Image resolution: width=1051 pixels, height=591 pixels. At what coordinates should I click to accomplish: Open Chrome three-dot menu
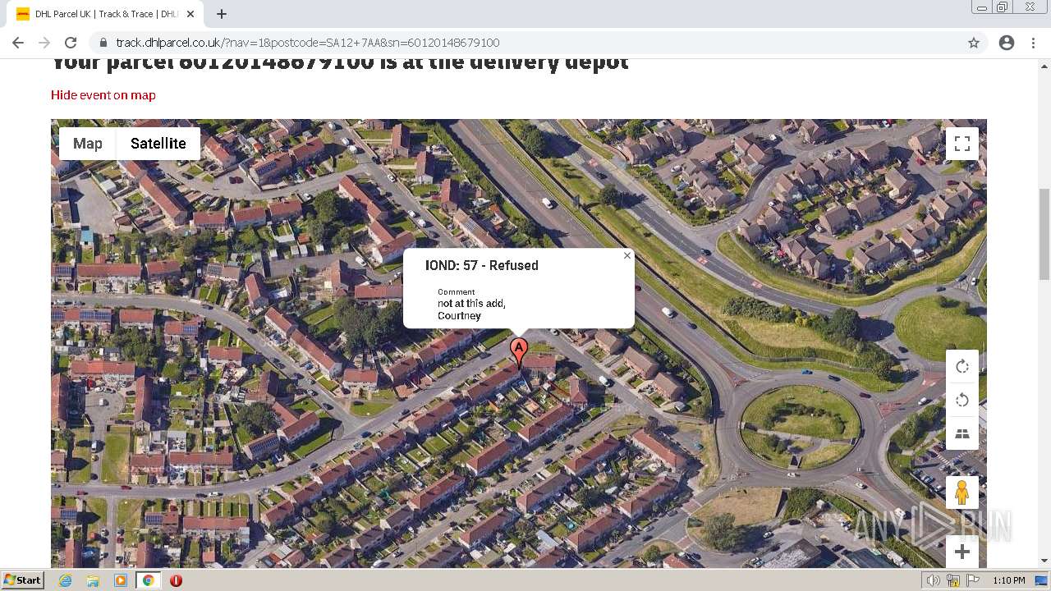pyautogui.click(x=1033, y=43)
